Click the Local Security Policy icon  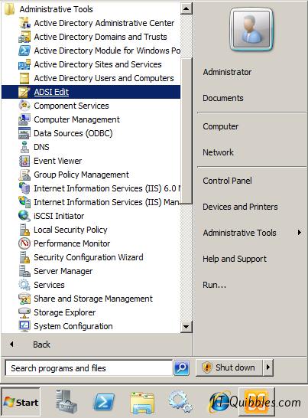point(24,230)
